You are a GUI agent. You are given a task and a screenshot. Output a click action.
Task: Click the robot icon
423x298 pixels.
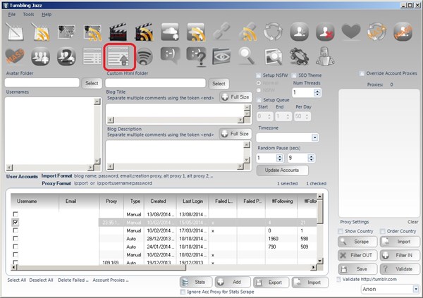[325, 56]
